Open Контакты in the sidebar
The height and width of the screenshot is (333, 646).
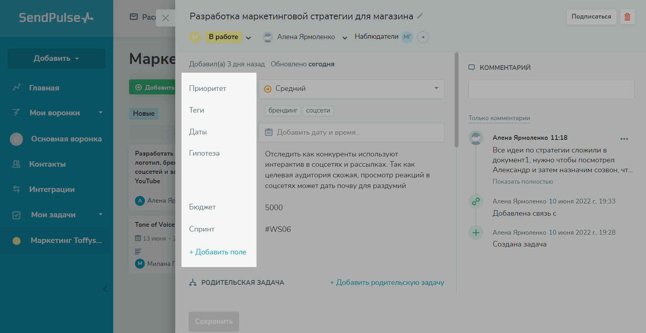tap(47, 164)
